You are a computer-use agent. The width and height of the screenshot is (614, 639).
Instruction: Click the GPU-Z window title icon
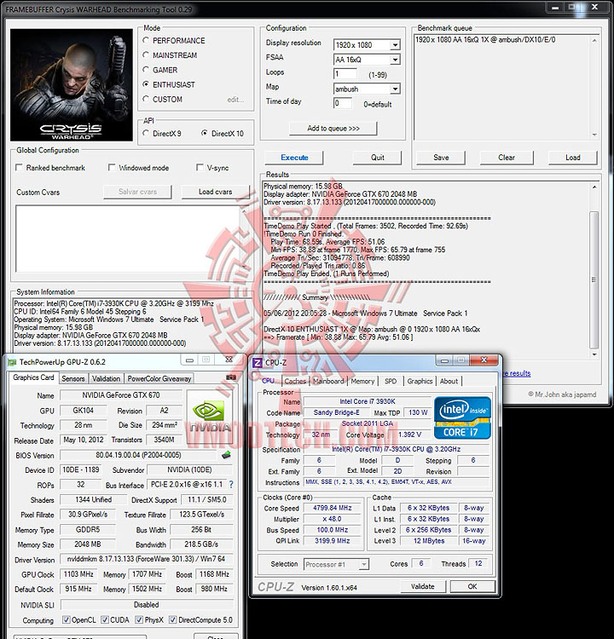click(x=12, y=362)
